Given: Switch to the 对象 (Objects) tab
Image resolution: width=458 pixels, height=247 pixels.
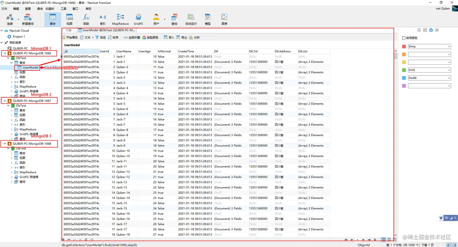Looking at the screenshot, I should click(69, 30).
